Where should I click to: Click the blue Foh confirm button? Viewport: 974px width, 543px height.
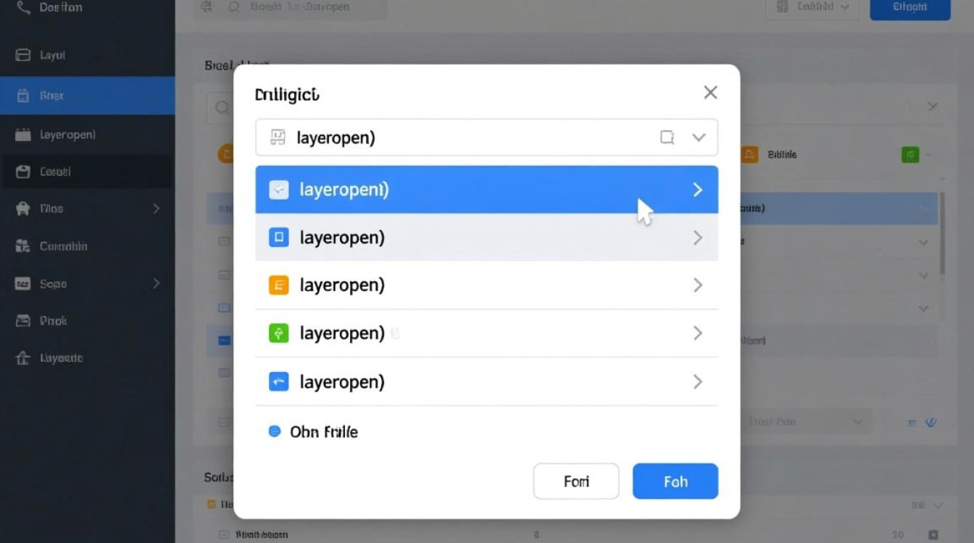point(675,481)
